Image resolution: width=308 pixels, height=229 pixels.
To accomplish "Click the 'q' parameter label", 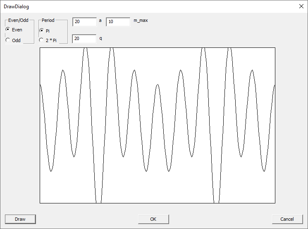I will pyautogui.click(x=100, y=38).
